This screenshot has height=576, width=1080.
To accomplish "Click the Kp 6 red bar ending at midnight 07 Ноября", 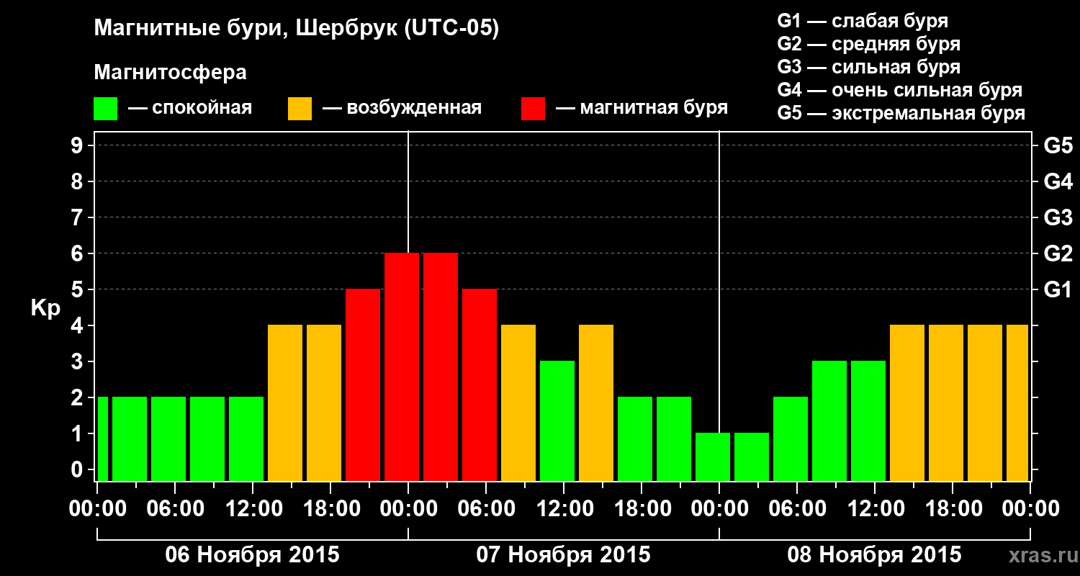I will (402, 367).
